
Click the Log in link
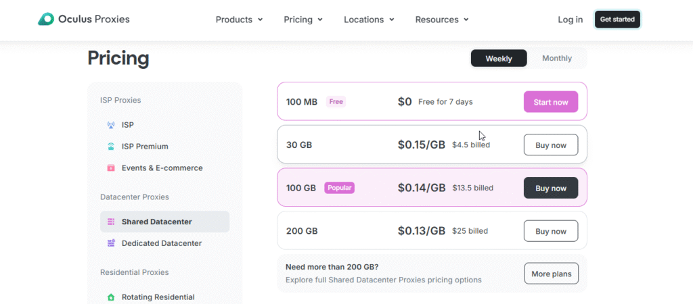pos(570,20)
